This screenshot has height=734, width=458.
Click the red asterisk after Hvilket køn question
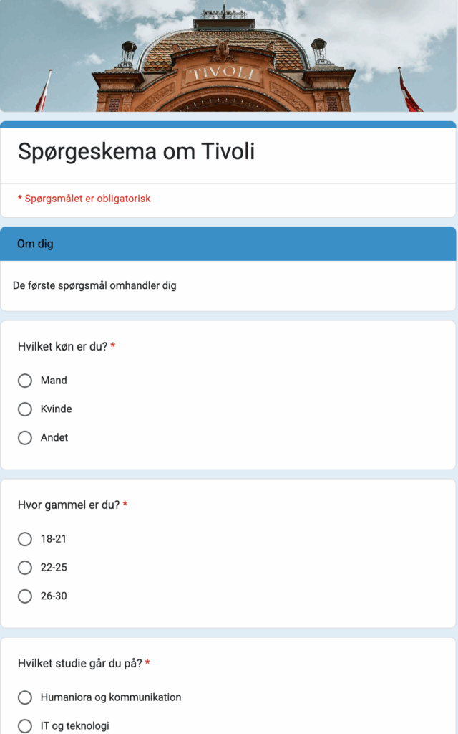[112, 346]
